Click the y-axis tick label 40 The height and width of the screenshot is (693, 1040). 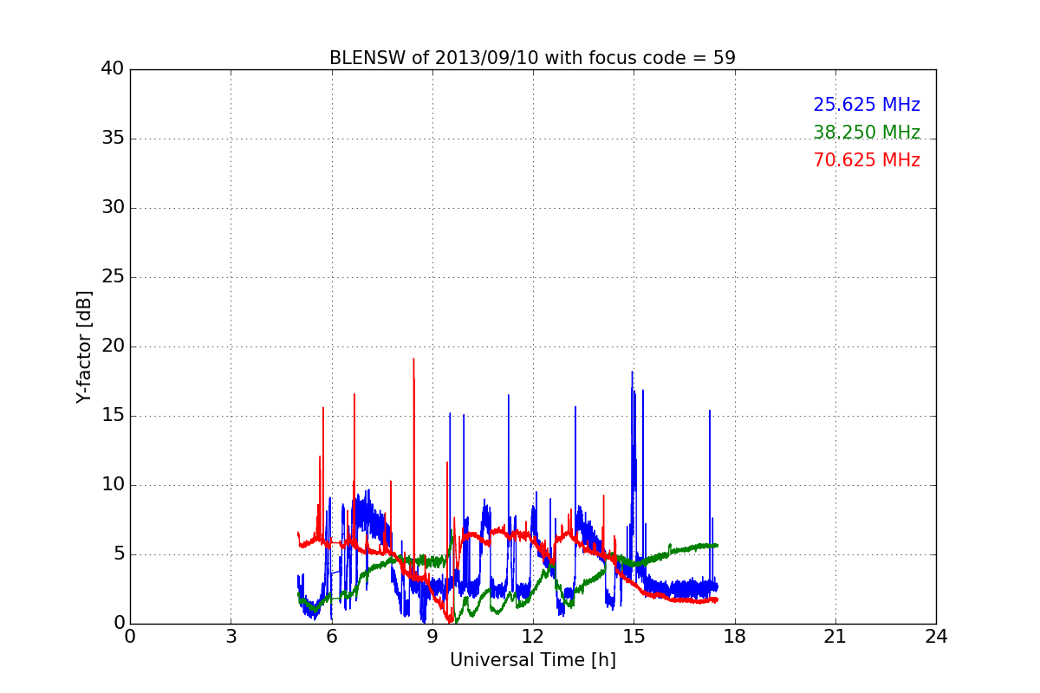pyautogui.click(x=113, y=69)
